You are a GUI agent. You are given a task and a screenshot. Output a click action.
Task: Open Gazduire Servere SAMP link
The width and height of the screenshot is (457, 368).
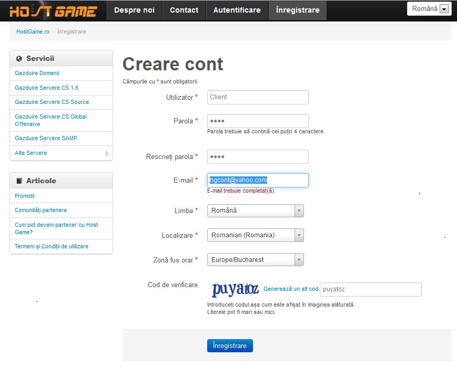pos(46,138)
